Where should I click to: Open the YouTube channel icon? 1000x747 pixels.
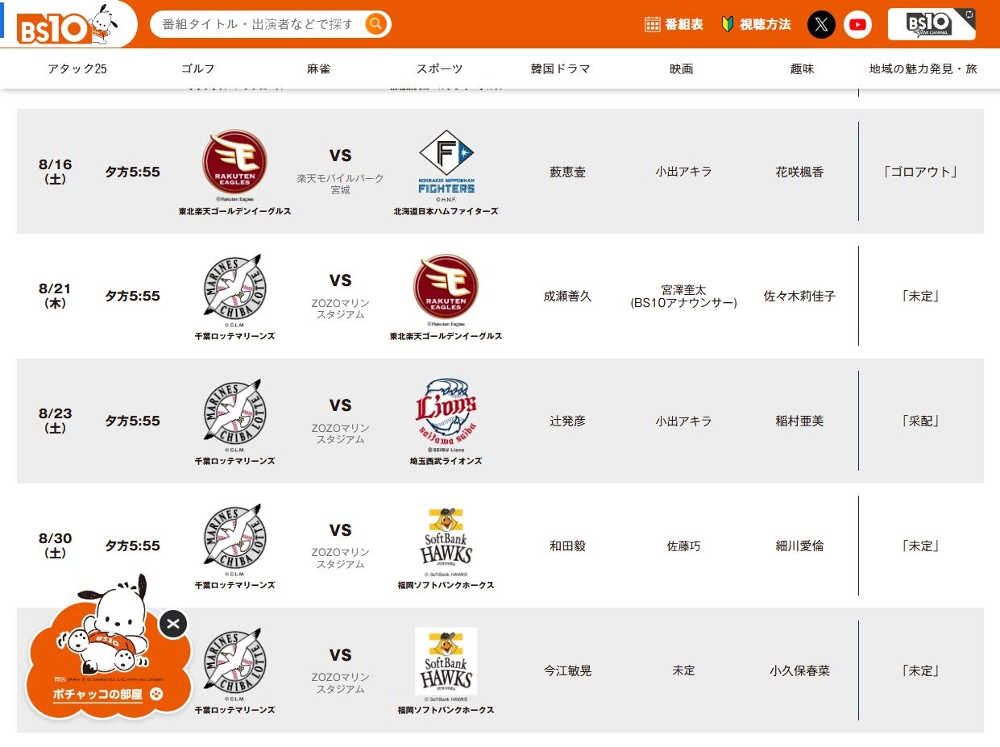858,24
